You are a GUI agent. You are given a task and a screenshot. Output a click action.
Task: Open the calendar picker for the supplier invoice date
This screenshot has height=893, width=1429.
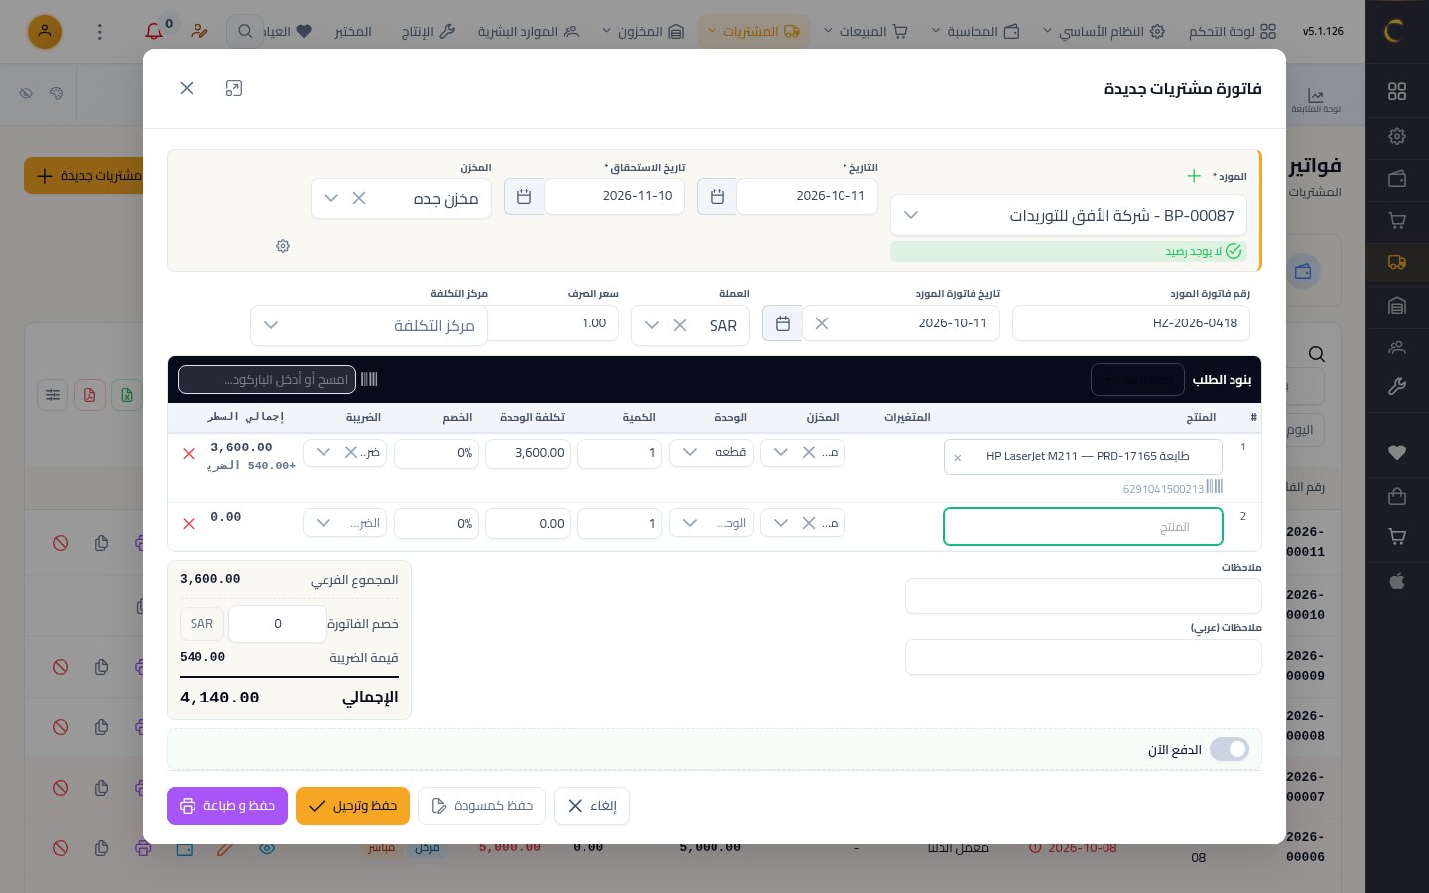click(782, 323)
